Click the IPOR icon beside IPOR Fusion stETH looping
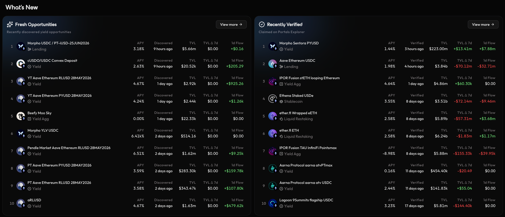The image size is (505, 217). pyautogui.click(x=272, y=81)
